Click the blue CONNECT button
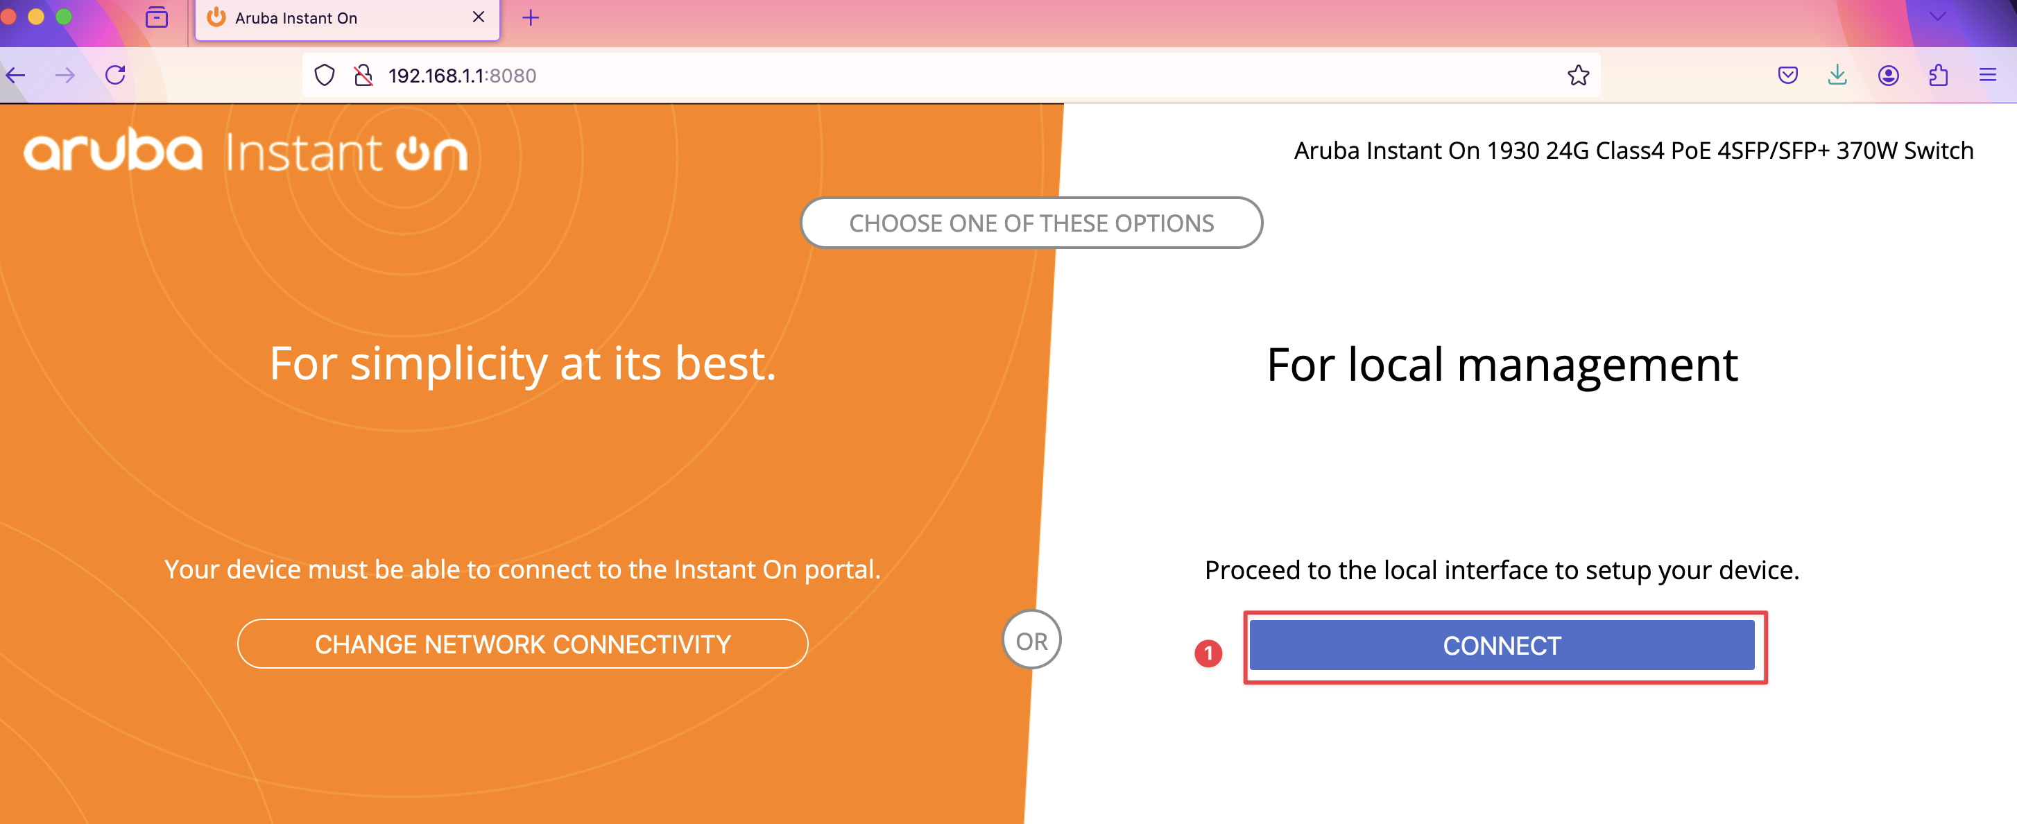The image size is (2017, 824). (1501, 646)
